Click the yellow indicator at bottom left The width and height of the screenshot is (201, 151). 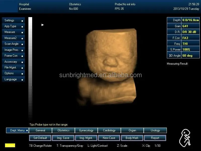pyautogui.click(x=10, y=145)
